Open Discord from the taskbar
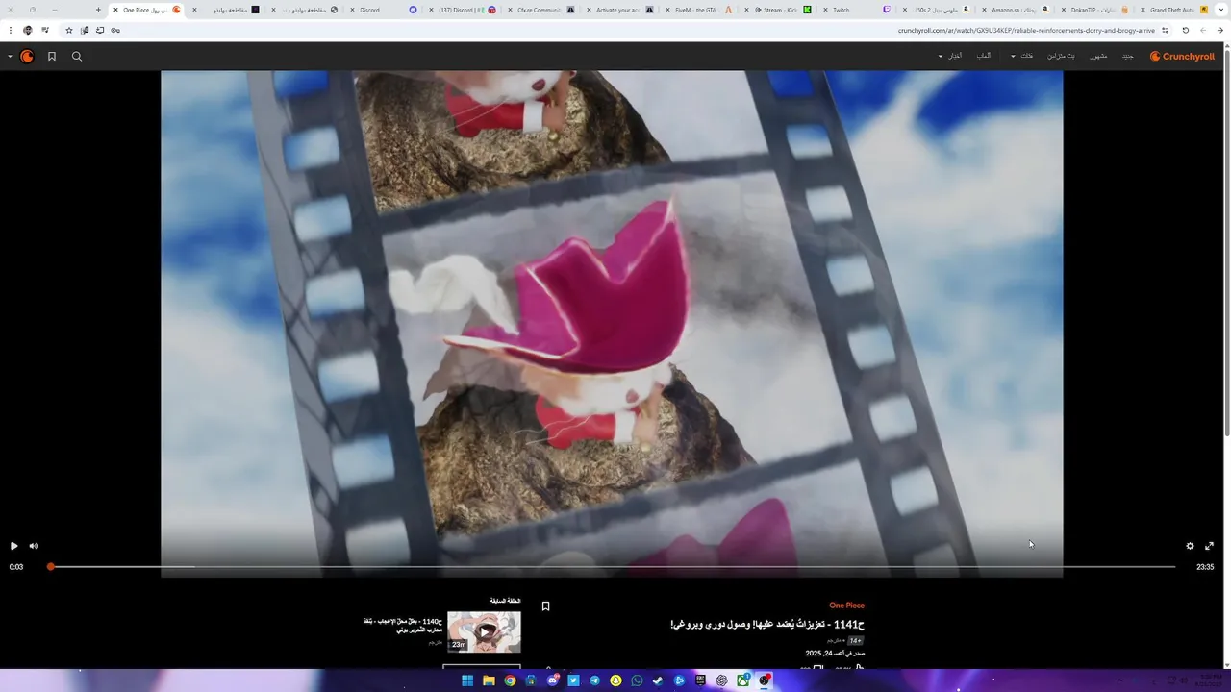Image resolution: width=1231 pixels, height=692 pixels. (552, 680)
